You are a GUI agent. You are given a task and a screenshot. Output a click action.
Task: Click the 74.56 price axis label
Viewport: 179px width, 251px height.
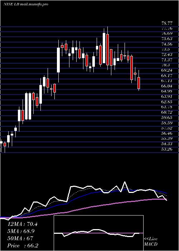[x=167, y=44]
